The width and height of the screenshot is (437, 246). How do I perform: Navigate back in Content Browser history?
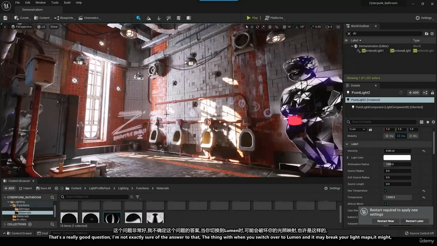tap(56, 188)
